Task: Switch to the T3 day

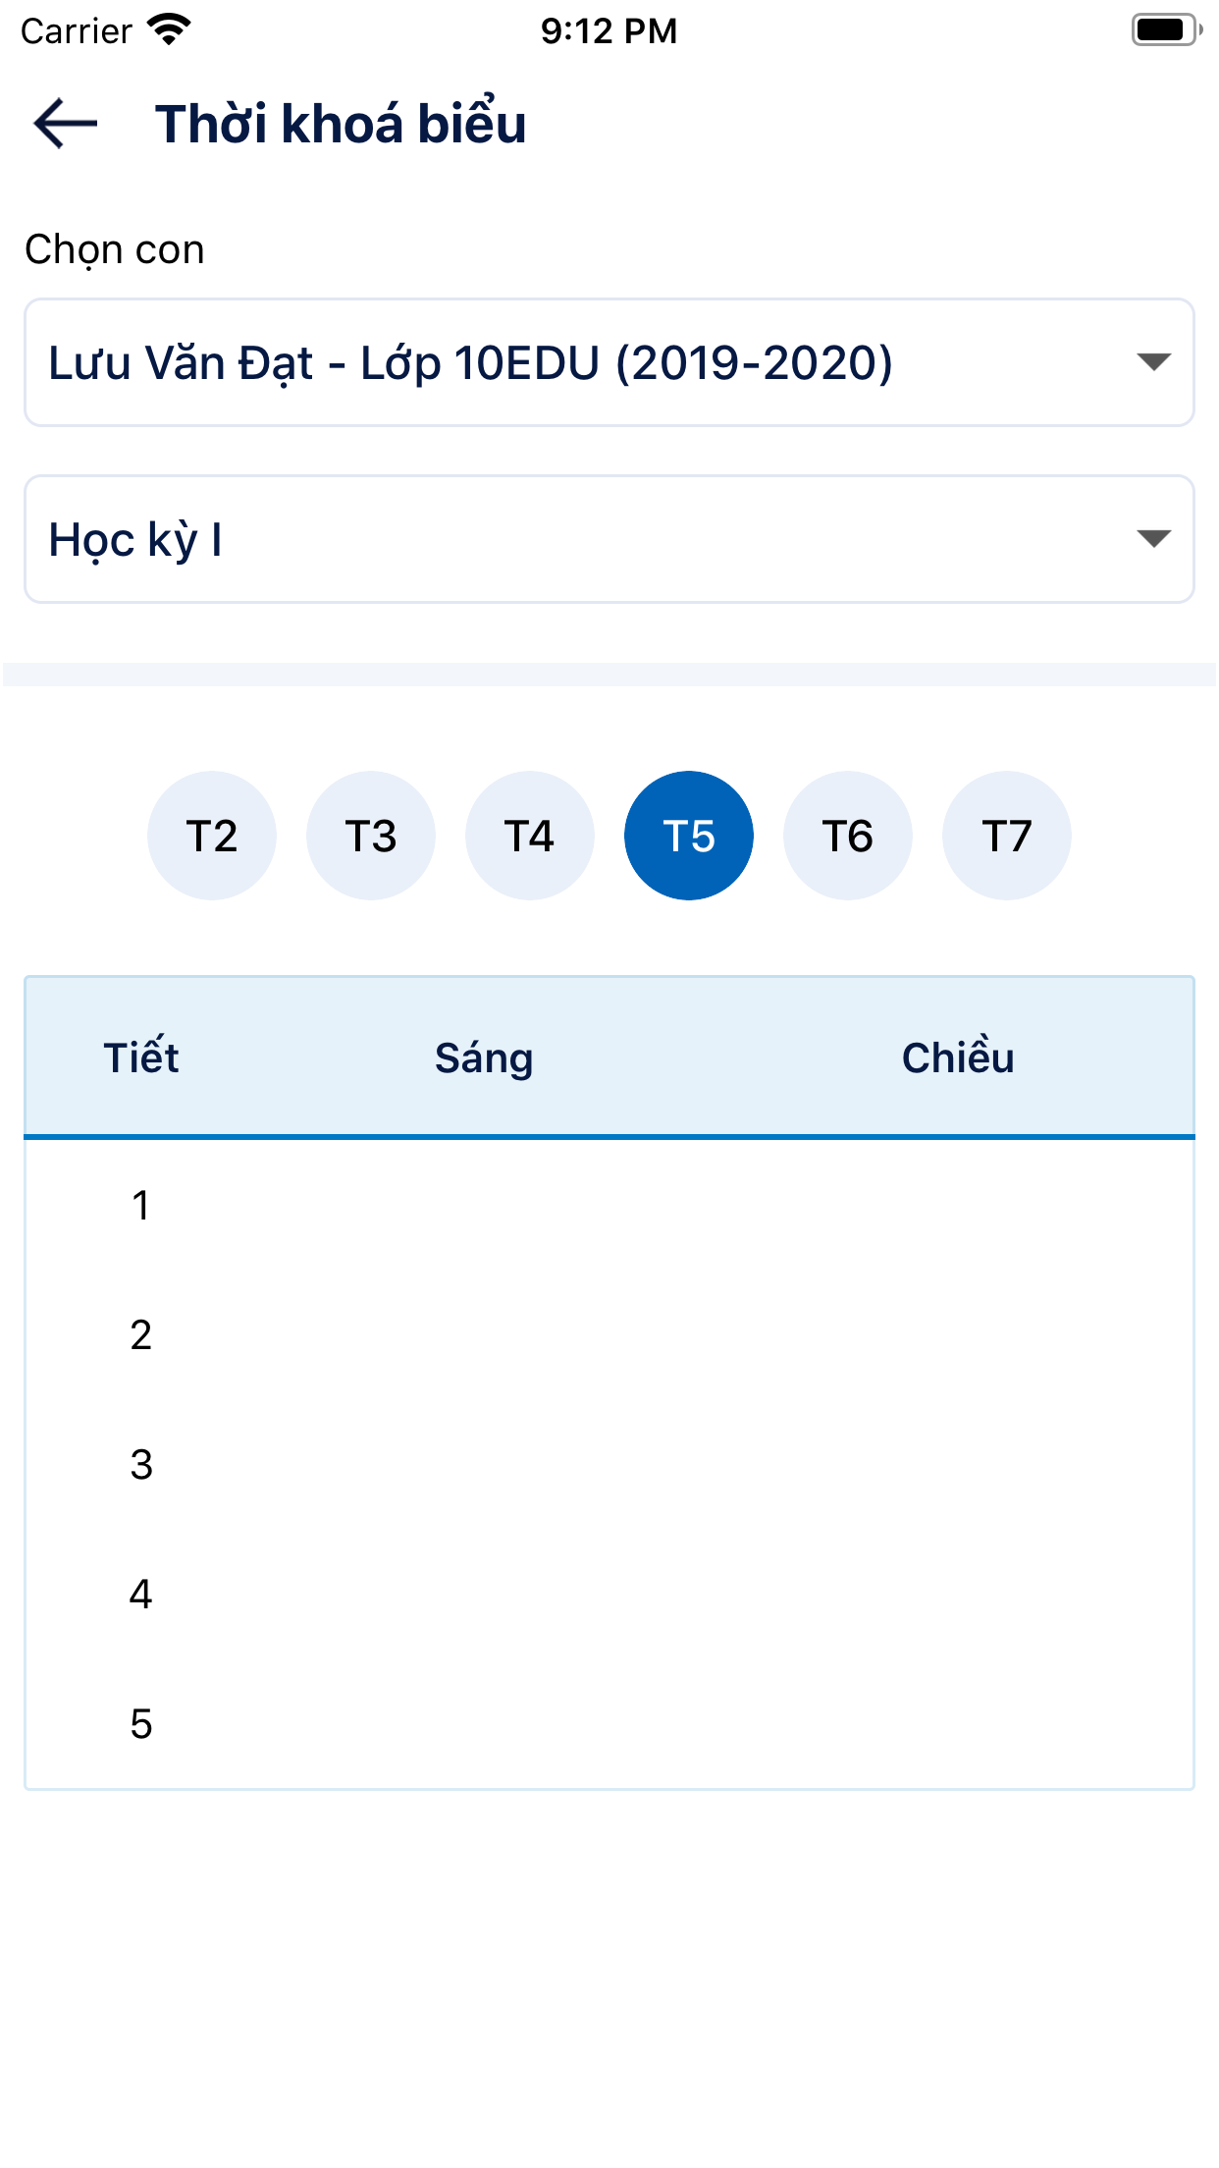Action: [371, 836]
